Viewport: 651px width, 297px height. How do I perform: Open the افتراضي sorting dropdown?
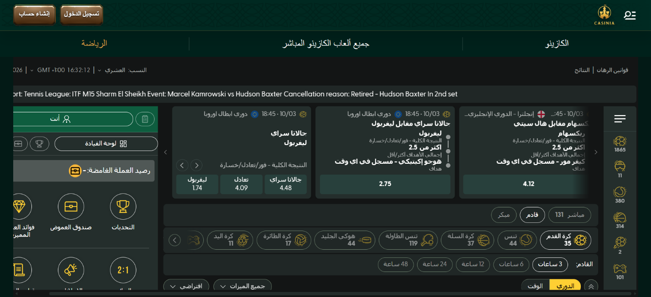pyautogui.click(x=186, y=286)
